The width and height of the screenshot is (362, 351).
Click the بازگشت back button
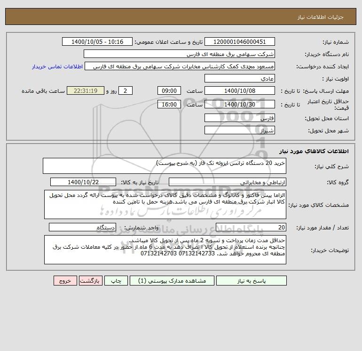click(x=90, y=281)
